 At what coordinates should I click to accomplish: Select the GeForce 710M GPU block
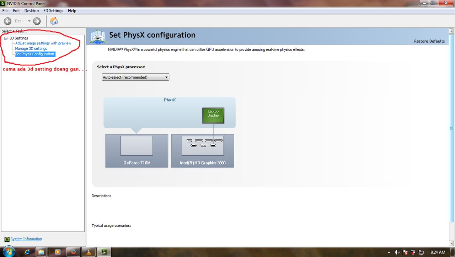pos(137,151)
